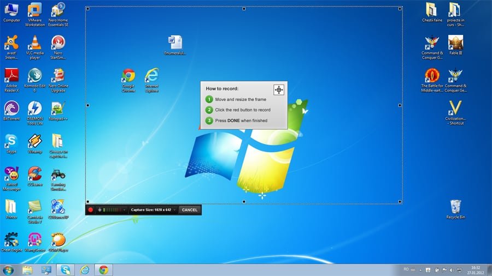The height and width of the screenshot is (276, 492).
Task: Open Windows Explorer from the taskbar
Action: coord(27,270)
